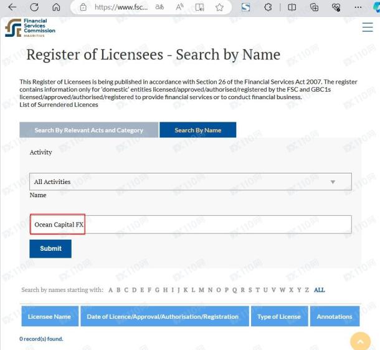Open the browser home page

[x=56, y=7]
